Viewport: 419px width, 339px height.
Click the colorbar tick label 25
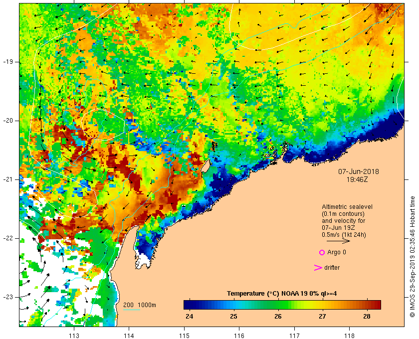pyautogui.click(x=234, y=317)
